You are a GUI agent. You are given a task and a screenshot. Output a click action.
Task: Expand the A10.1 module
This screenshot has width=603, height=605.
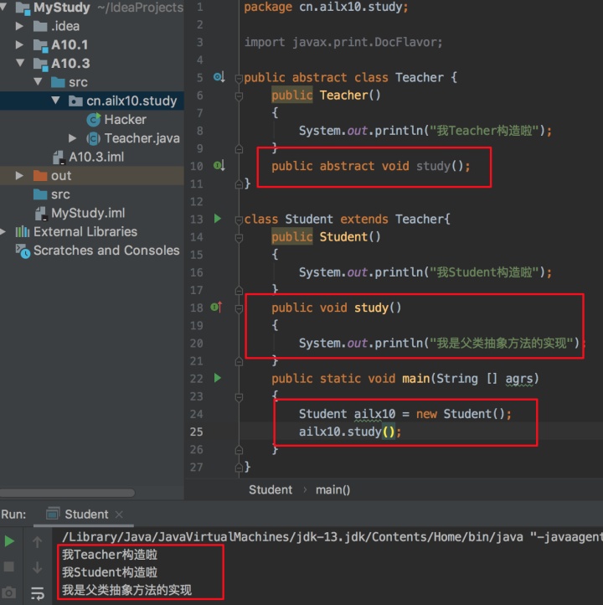19,44
